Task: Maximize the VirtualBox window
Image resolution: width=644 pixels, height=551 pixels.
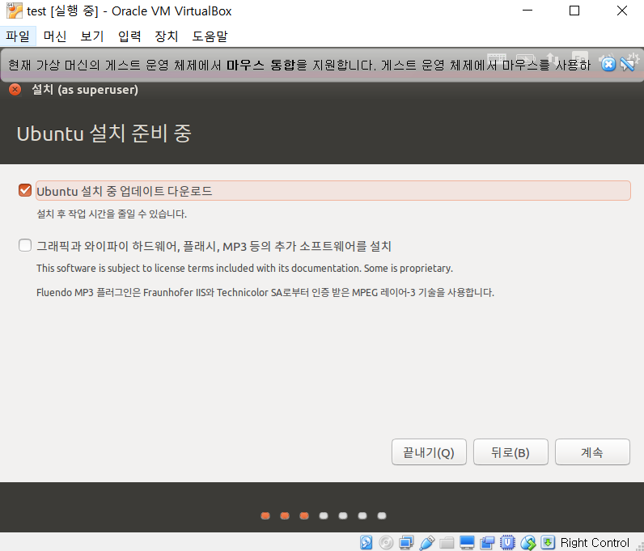Action: pos(574,11)
